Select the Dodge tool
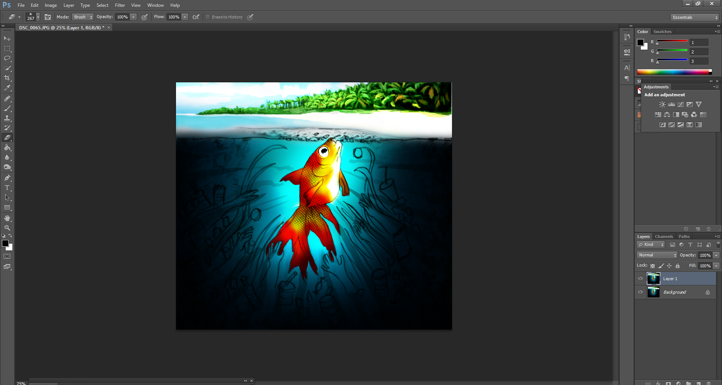 (x=7, y=167)
